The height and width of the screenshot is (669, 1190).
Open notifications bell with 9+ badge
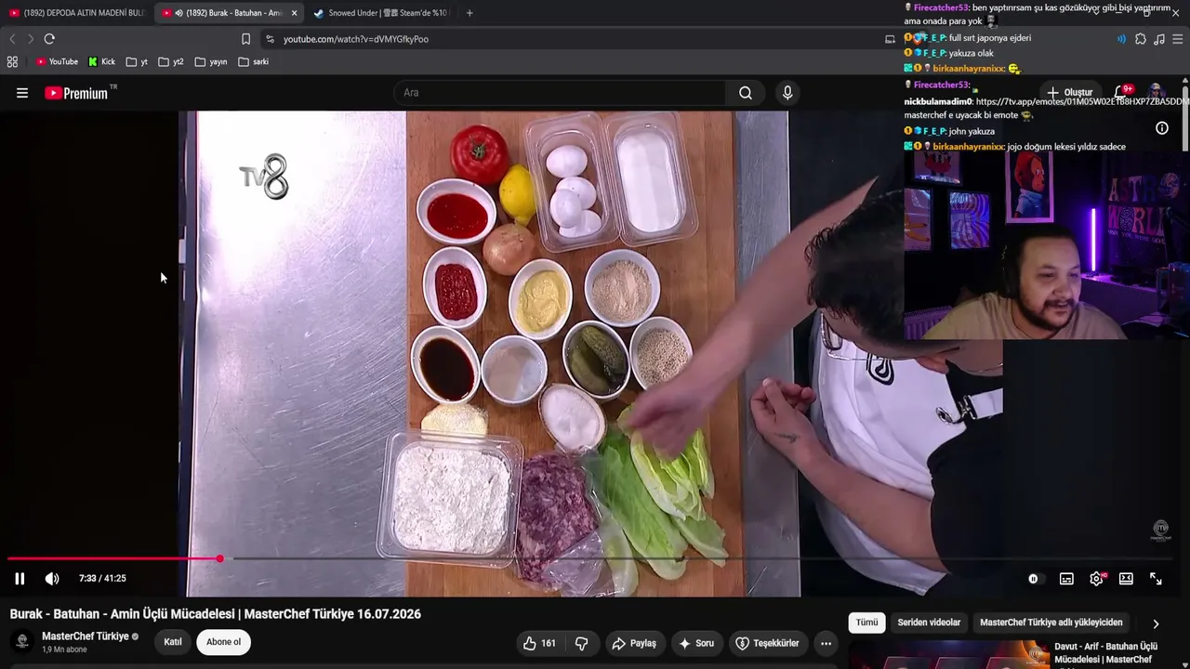tap(1122, 92)
